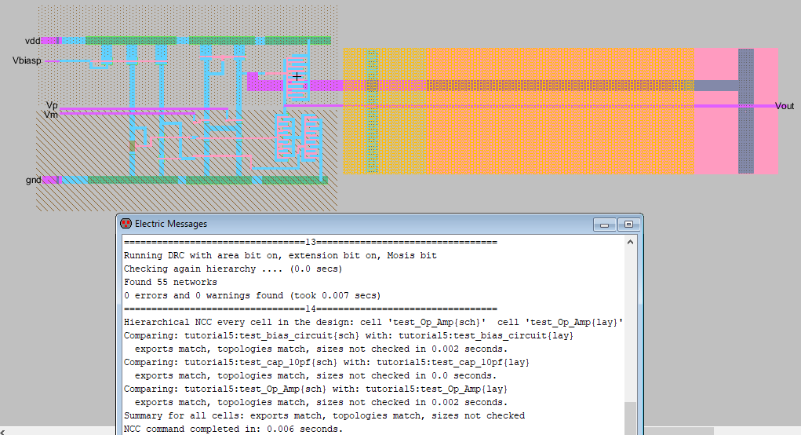Image resolution: width=801 pixels, height=435 pixels.
Task: Select the Vm export label
Action: (x=51, y=115)
